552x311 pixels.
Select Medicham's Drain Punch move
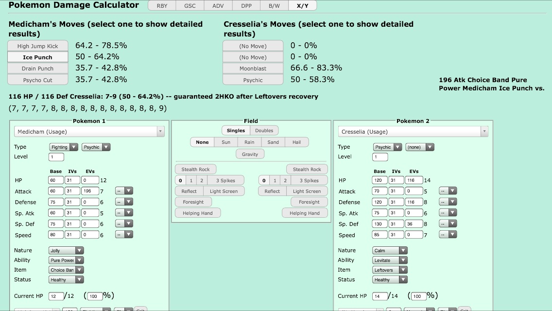click(38, 69)
